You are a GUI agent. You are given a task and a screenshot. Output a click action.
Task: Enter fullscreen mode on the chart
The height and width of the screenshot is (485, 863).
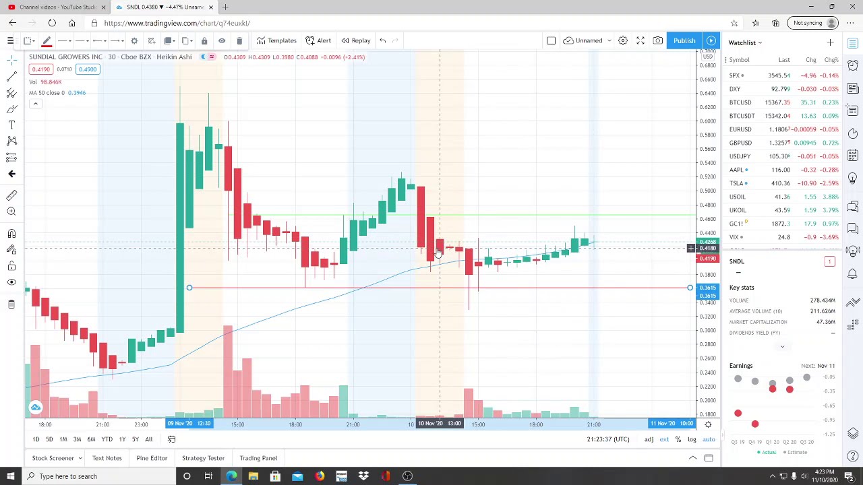(x=641, y=40)
